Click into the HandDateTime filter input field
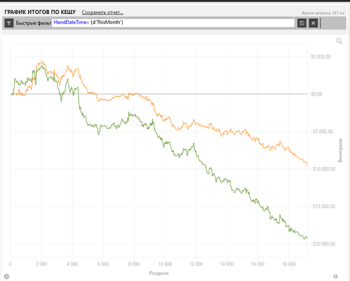 tap(173, 23)
